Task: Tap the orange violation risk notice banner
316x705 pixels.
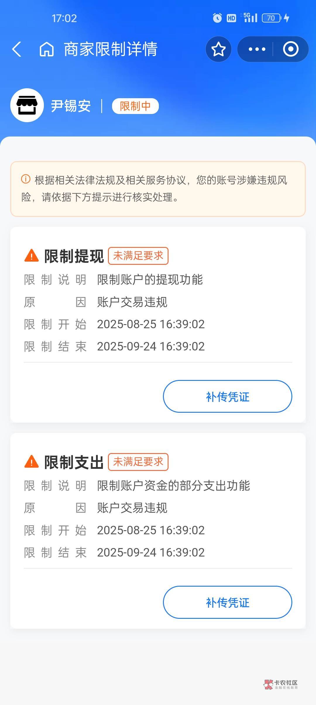Action: coord(158,189)
